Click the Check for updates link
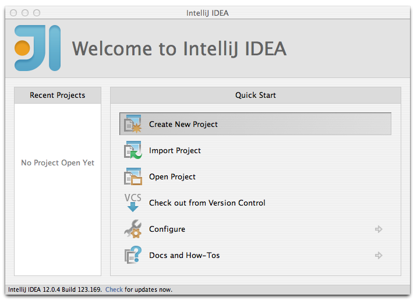 click(x=114, y=289)
